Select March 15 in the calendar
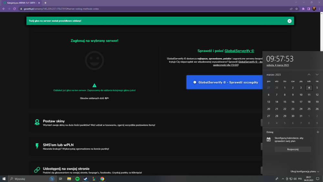The image size is (323, 182). tap(285, 102)
